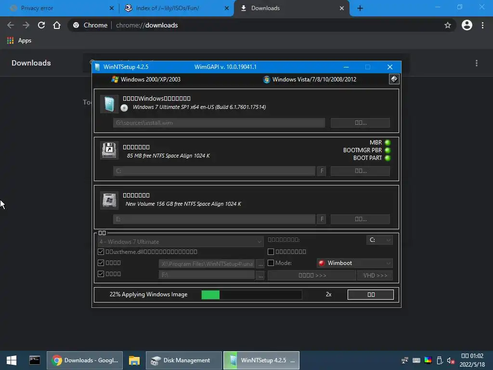
Task: Close the Privacy error tab
Action: pos(111,9)
